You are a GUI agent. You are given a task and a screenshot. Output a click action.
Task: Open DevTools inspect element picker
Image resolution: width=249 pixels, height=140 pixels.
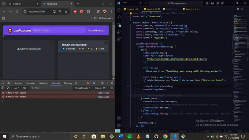click(3, 83)
